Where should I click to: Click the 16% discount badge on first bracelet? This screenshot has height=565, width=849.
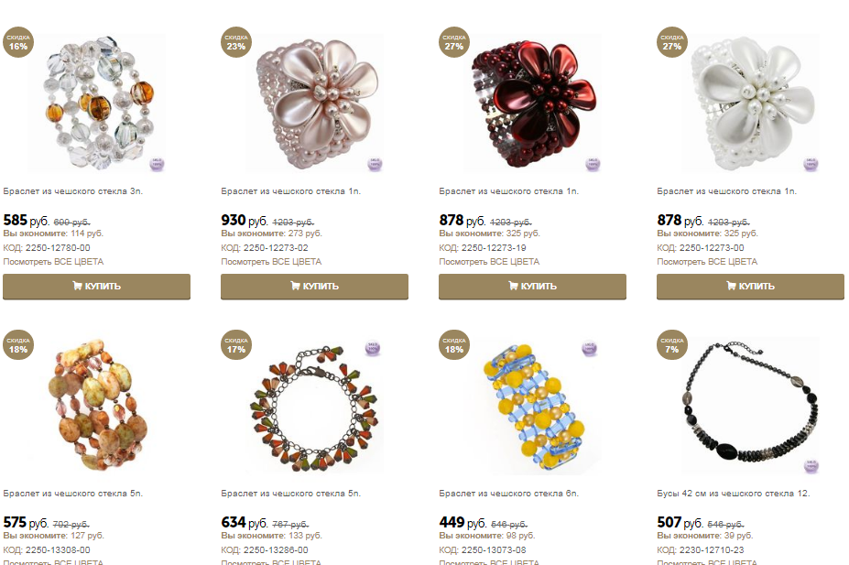(18, 42)
